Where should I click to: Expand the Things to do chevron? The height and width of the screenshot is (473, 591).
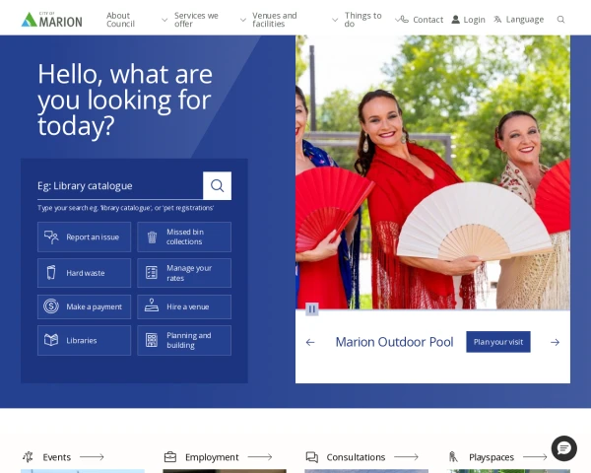tap(397, 20)
